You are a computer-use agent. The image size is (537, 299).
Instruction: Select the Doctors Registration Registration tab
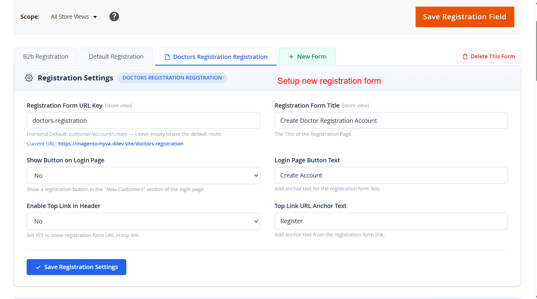pos(220,57)
